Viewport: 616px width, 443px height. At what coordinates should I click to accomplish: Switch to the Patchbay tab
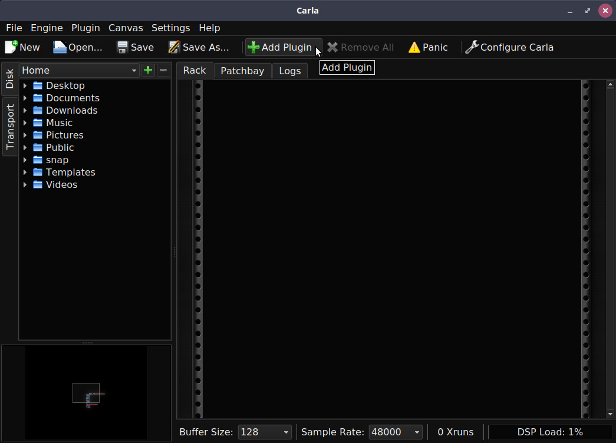242,70
